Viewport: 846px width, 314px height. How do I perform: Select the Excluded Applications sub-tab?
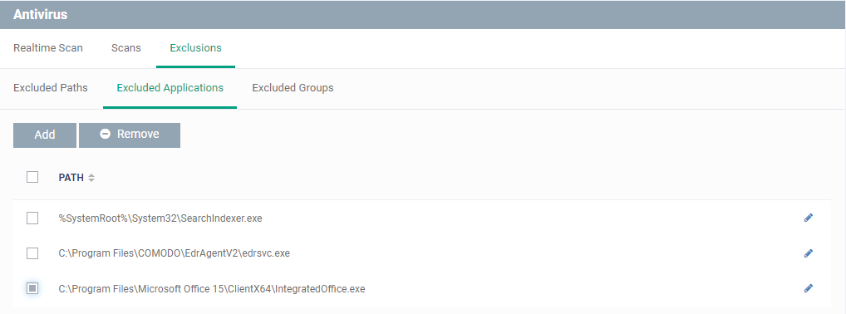(x=170, y=87)
